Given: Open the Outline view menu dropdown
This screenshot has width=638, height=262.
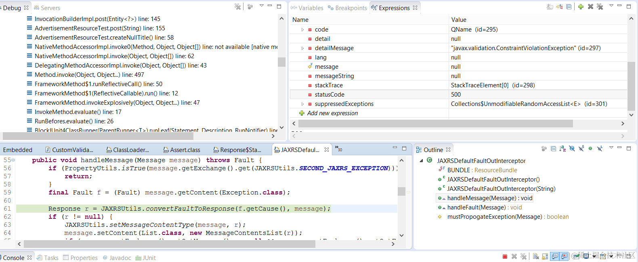Looking at the screenshot, I should 611,148.
